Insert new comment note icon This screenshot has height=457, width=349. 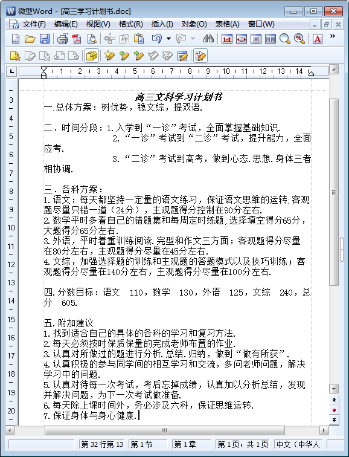(x=16, y=56)
